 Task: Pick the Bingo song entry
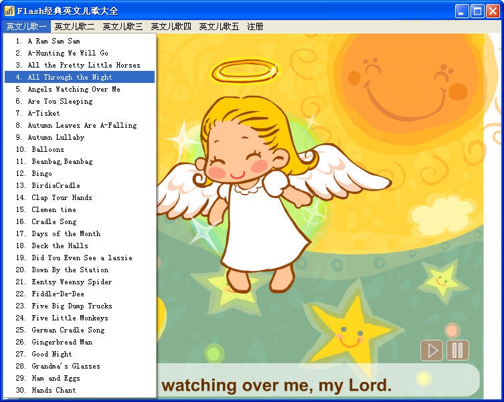pos(41,173)
